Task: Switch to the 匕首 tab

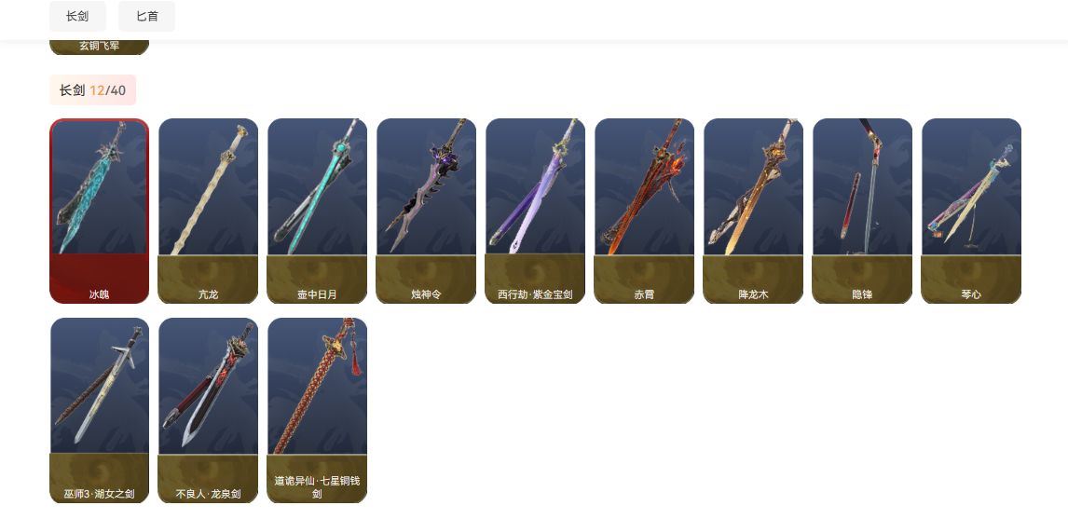Action: [147, 17]
